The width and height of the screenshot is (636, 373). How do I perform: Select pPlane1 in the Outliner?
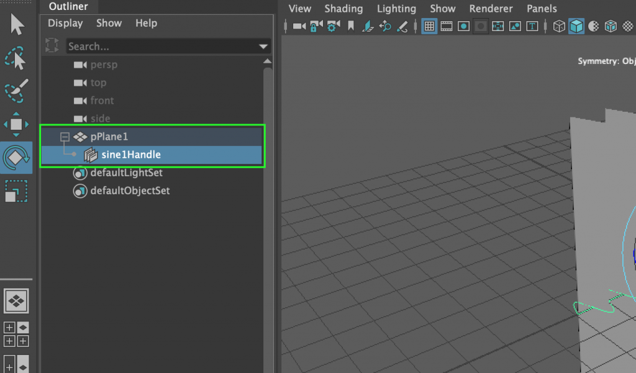click(152, 137)
